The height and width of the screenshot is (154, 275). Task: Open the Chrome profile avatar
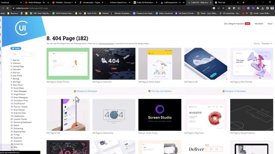pos(272,8)
